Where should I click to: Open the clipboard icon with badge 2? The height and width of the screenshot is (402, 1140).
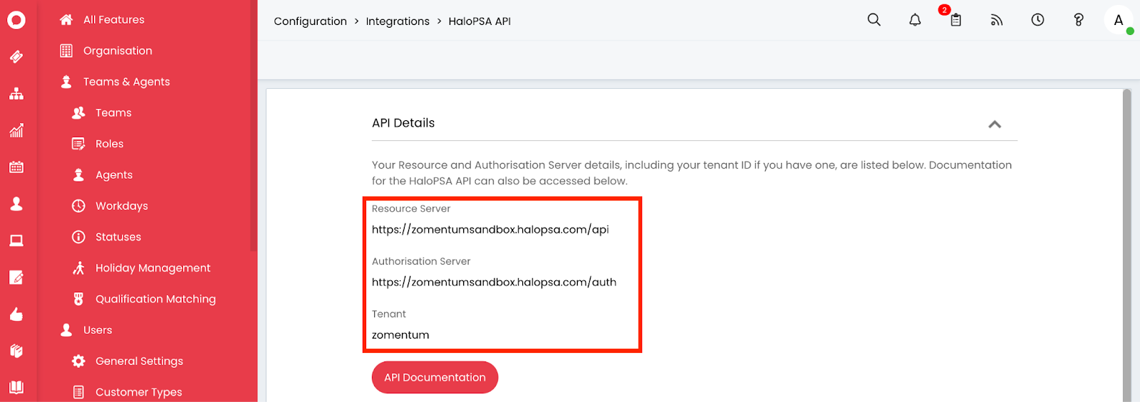(955, 20)
